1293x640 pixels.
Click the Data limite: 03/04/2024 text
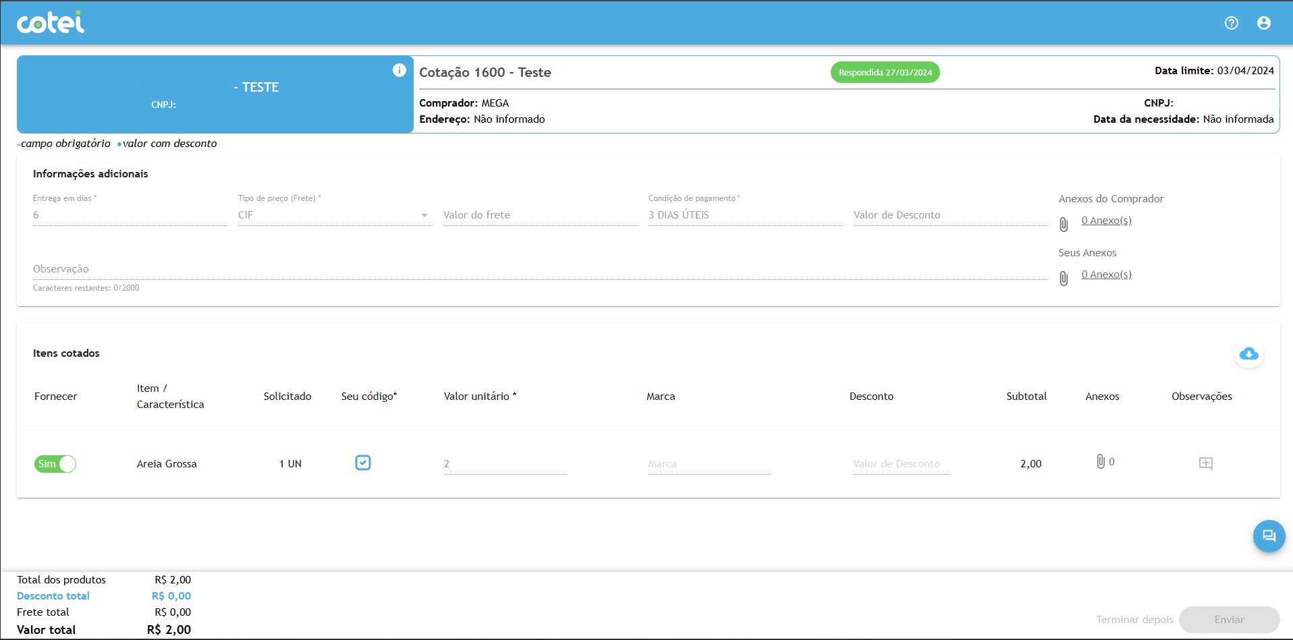tap(1214, 70)
